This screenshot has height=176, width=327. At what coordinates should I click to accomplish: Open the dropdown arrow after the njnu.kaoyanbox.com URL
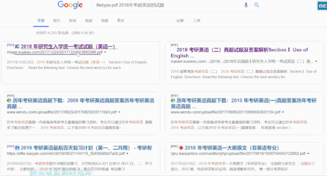[x=308, y=153]
